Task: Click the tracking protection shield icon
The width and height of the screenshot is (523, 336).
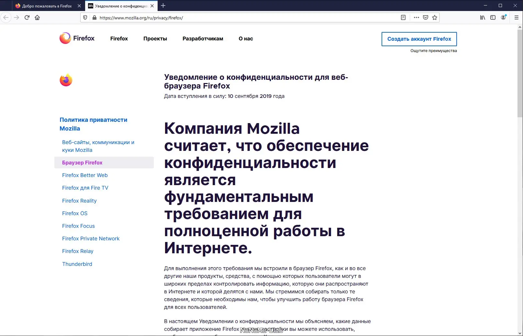Action: [85, 17]
